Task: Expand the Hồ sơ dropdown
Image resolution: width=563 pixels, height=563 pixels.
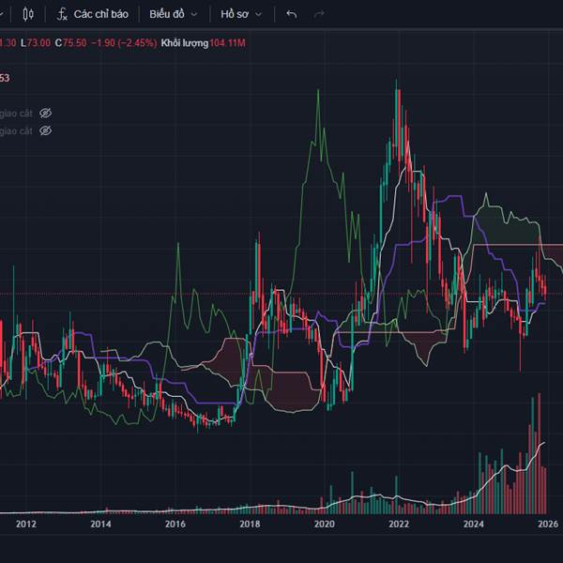Action: [241, 14]
